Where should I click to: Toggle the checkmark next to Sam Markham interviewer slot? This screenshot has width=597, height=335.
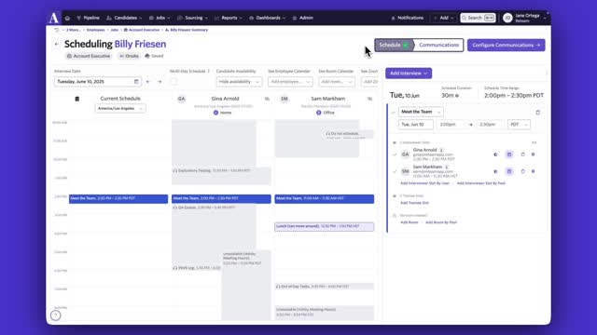tap(395, 171)
